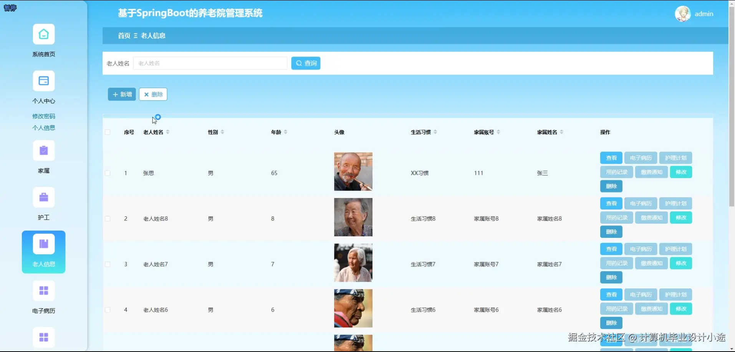This screenshot has height=352, width=735.
Task: Sort by 家属姓名 column arrows
Action: (561, 132)
